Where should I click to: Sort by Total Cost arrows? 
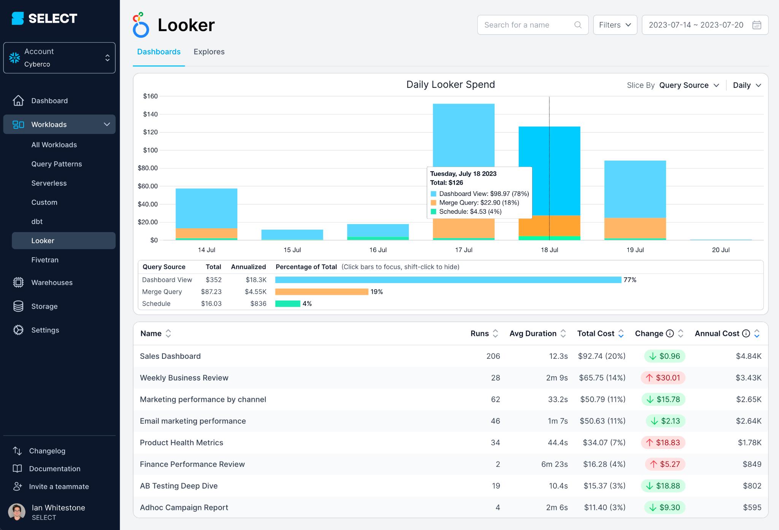(621, 334)
